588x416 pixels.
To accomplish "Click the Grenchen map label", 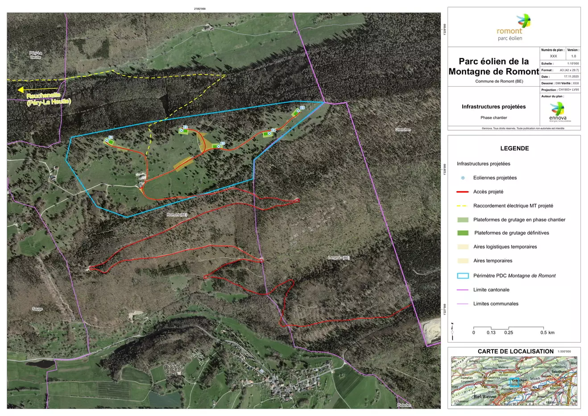I will click(x=403, y=129).
